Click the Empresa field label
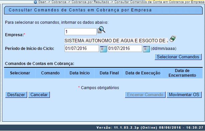This screenshot has height=131, width=205. click(15, 35)
